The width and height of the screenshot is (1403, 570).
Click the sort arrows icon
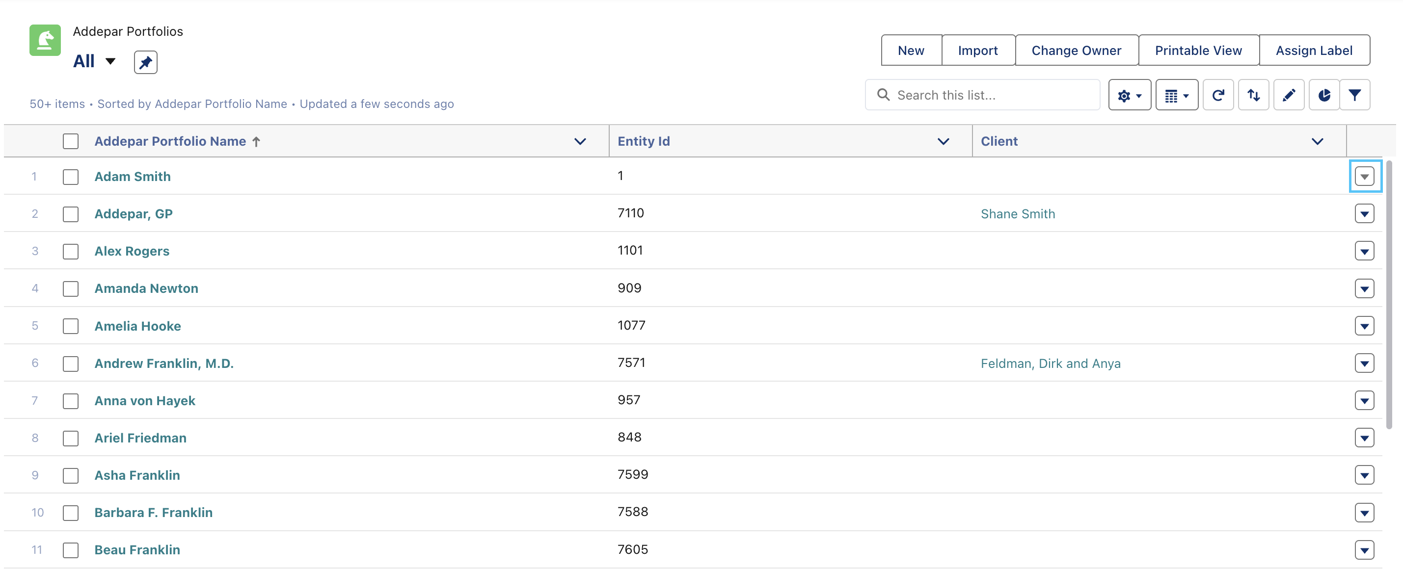tap(1253, 95)
